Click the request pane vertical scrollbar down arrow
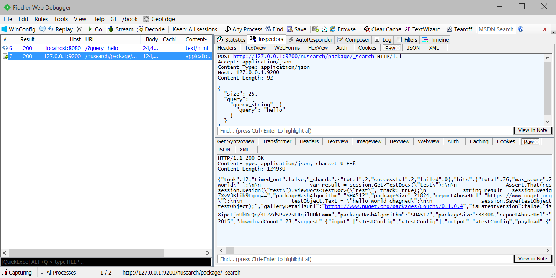 click(548, 121)
